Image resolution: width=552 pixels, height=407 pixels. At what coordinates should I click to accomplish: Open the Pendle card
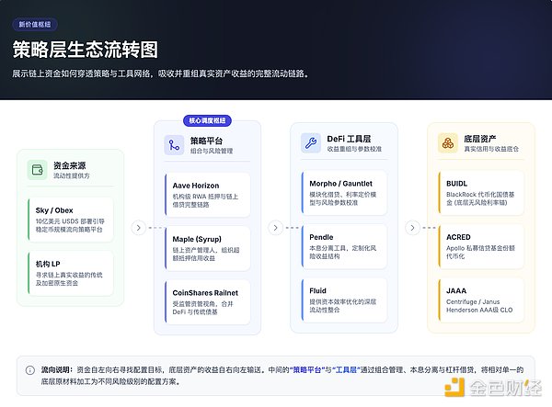(x=344, y=248)
